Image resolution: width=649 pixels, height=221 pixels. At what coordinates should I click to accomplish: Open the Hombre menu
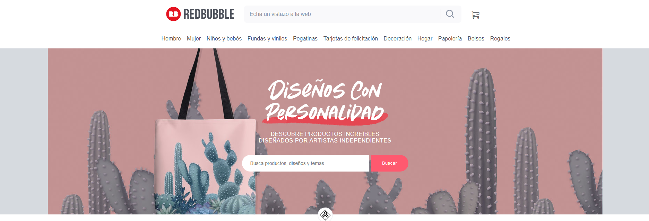[171, 38]
